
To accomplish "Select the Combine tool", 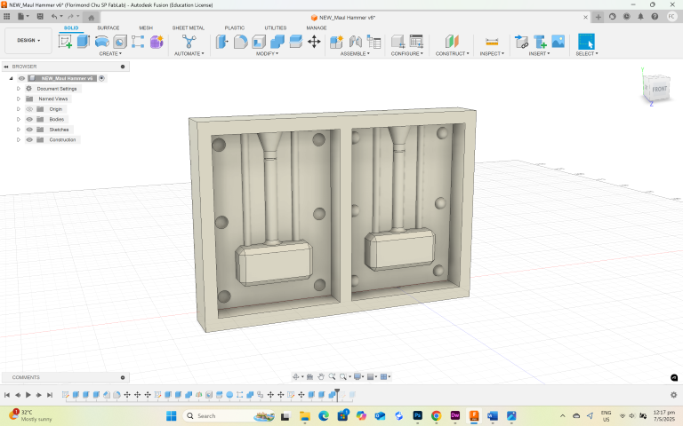I will [x=277, y=42].
